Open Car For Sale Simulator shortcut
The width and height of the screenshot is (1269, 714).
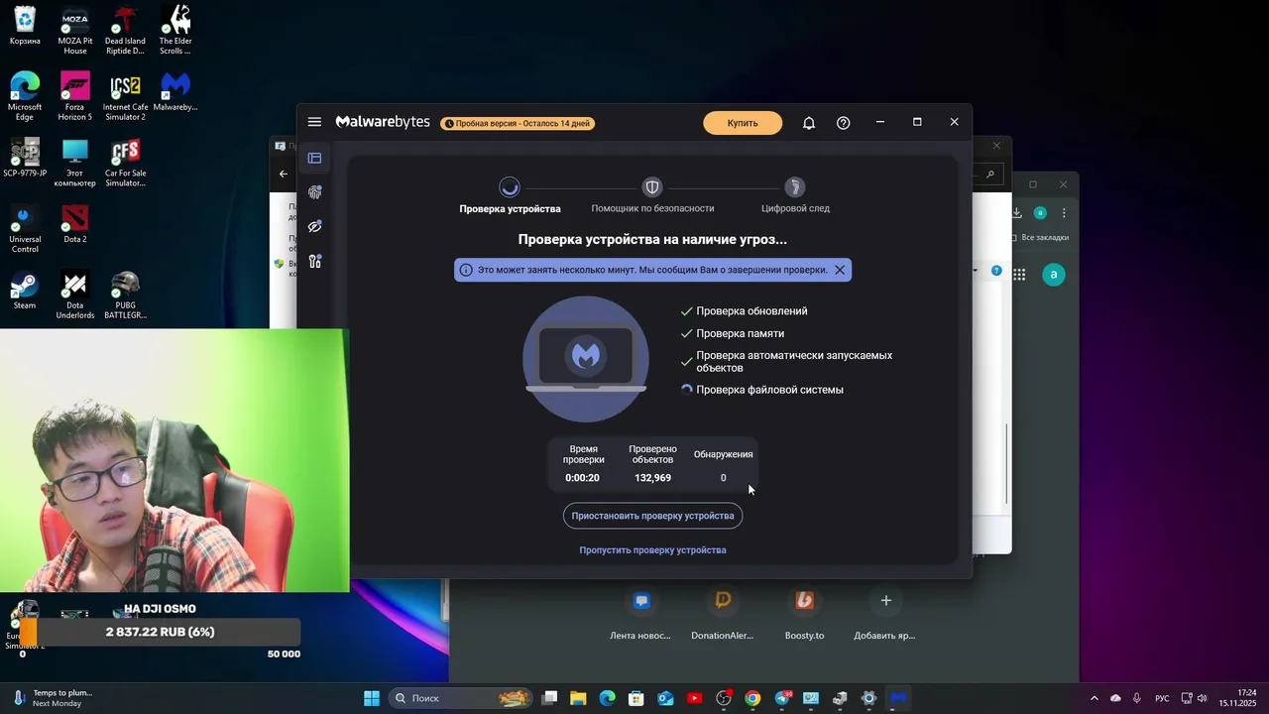tap(125, 163)
